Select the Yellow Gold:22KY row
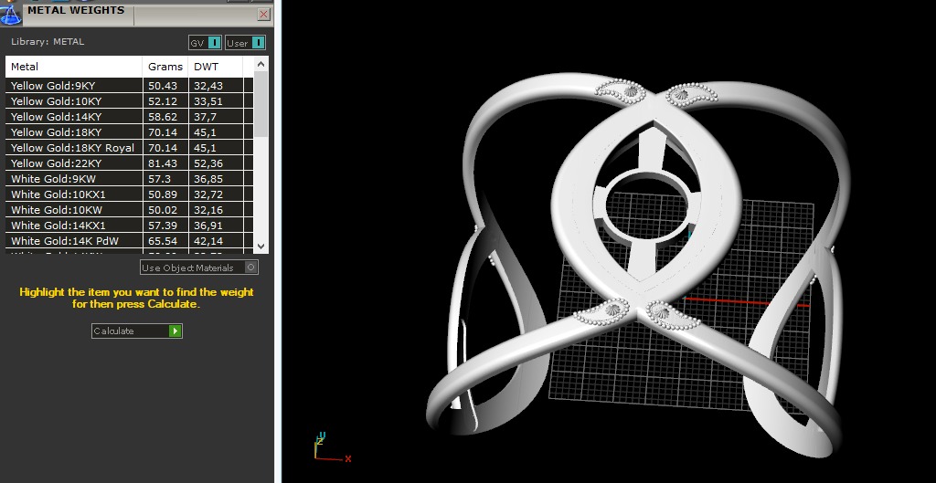936x483 pixels. tap(130, 163)
